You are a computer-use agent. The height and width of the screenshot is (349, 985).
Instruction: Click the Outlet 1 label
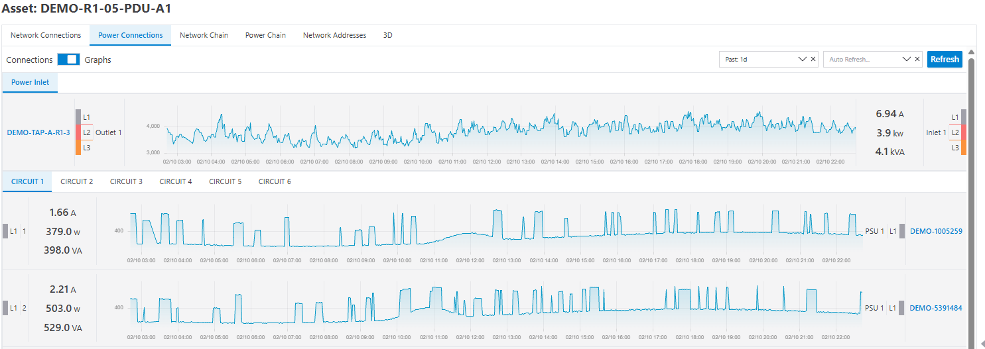point(109,132)
